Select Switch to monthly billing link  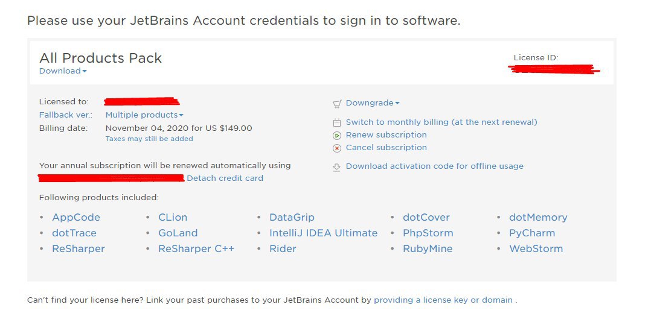pos(441,122)
